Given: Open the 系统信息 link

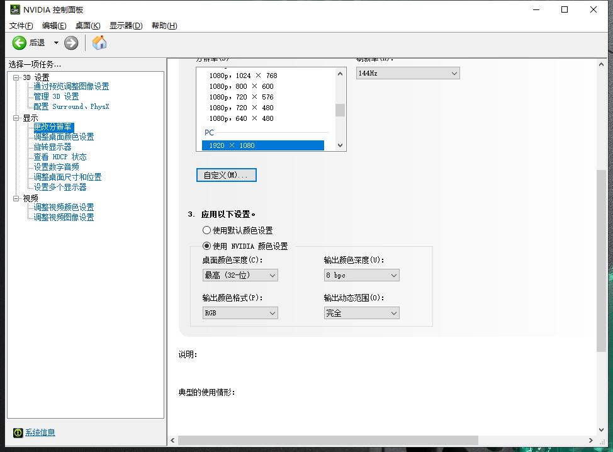Looking at the screenshot, I should click(x=40, y=432).
